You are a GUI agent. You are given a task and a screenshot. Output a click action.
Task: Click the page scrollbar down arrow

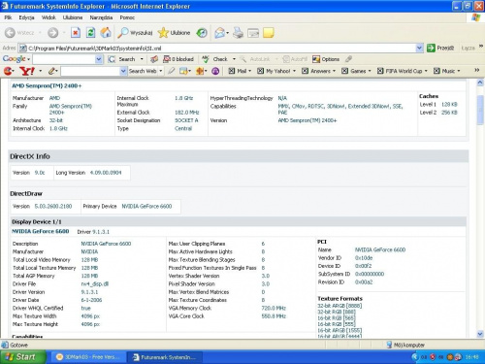(480, 334)
